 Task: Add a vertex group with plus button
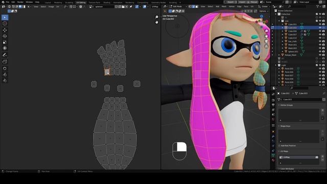(x=322, y=110)
